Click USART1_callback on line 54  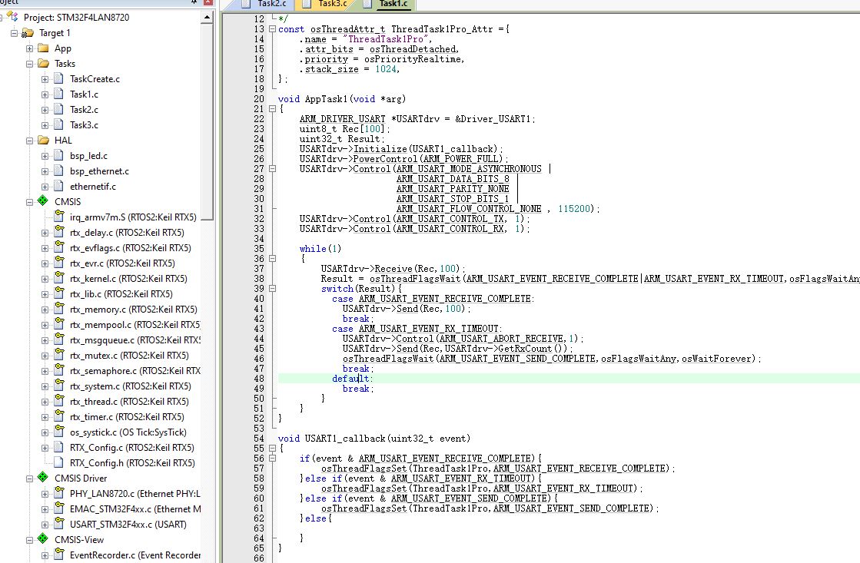click(x=345, y=439)
